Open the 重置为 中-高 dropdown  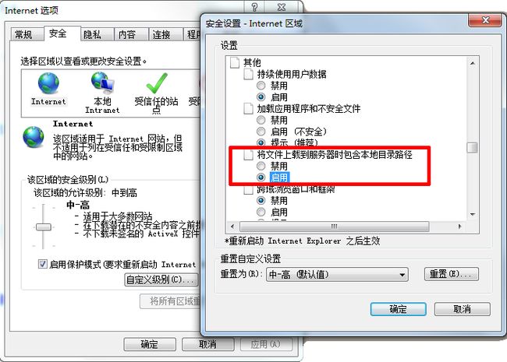coord(337,275)
